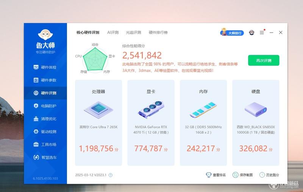The image size is (303, 192).
Task: Open 驱动检测 in sidebar
Action: [45, 132]
